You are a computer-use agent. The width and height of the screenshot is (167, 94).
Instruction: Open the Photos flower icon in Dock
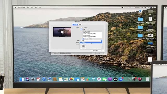(71, 79)
